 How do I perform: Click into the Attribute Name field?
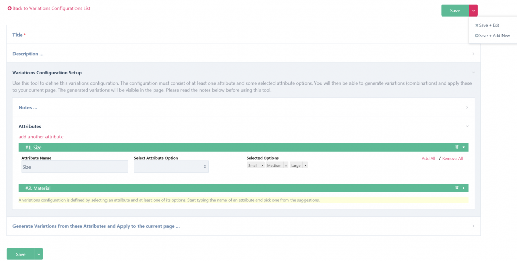[x=74, y=167]
